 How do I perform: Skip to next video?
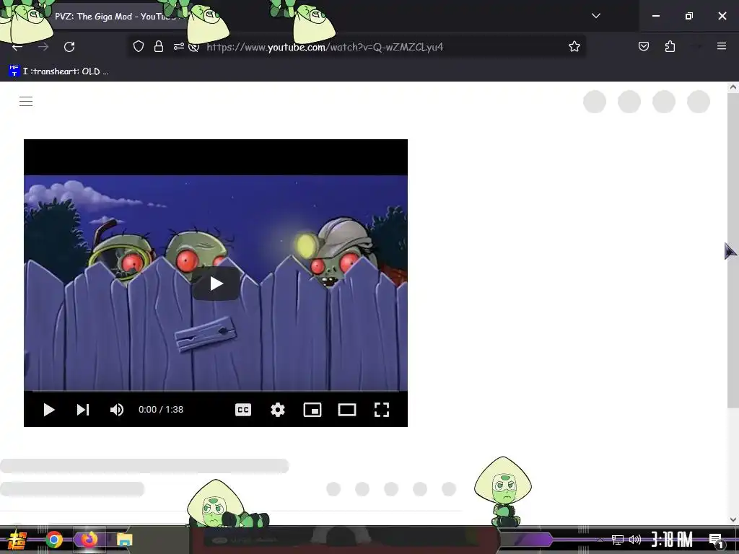(83, 410)
